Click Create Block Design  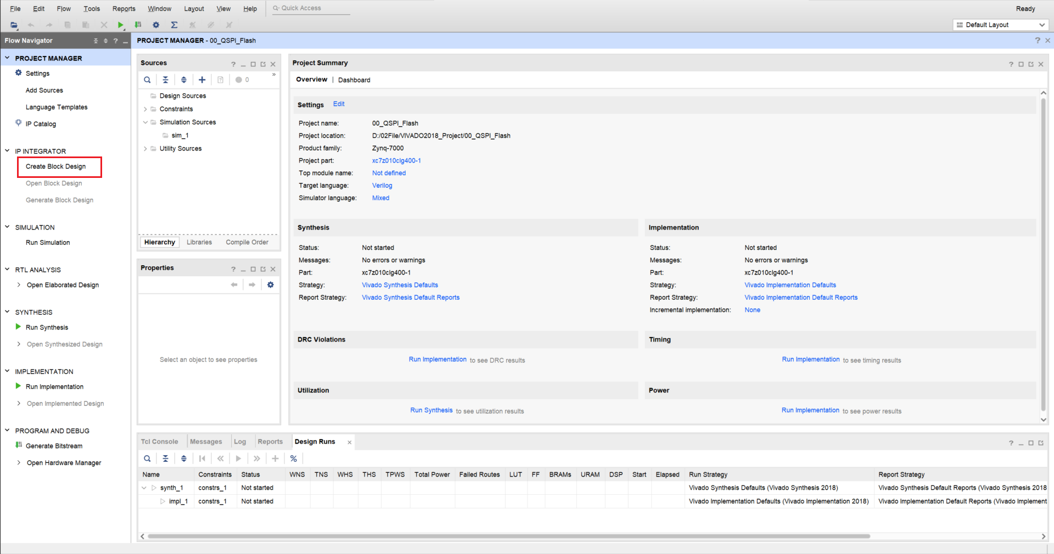point(55,166)
